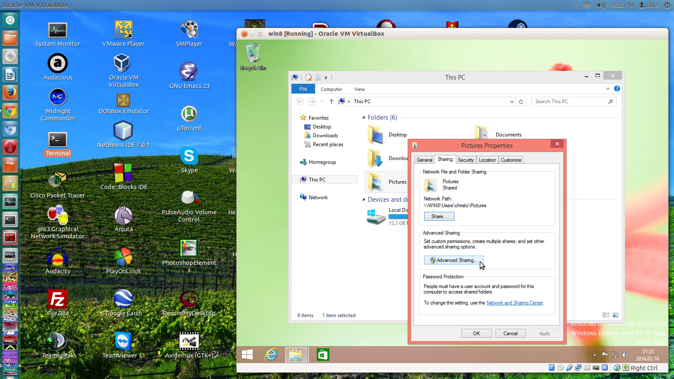Go up one folder level in Explorer
674x379 pixels.
tap(332, 101)
